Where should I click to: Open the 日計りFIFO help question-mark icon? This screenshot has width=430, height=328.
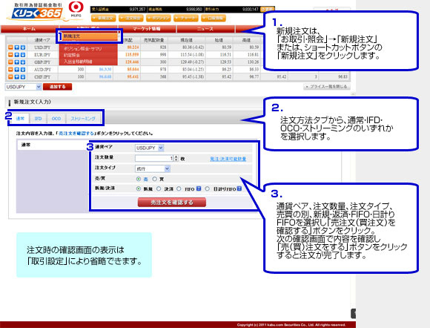239,188
